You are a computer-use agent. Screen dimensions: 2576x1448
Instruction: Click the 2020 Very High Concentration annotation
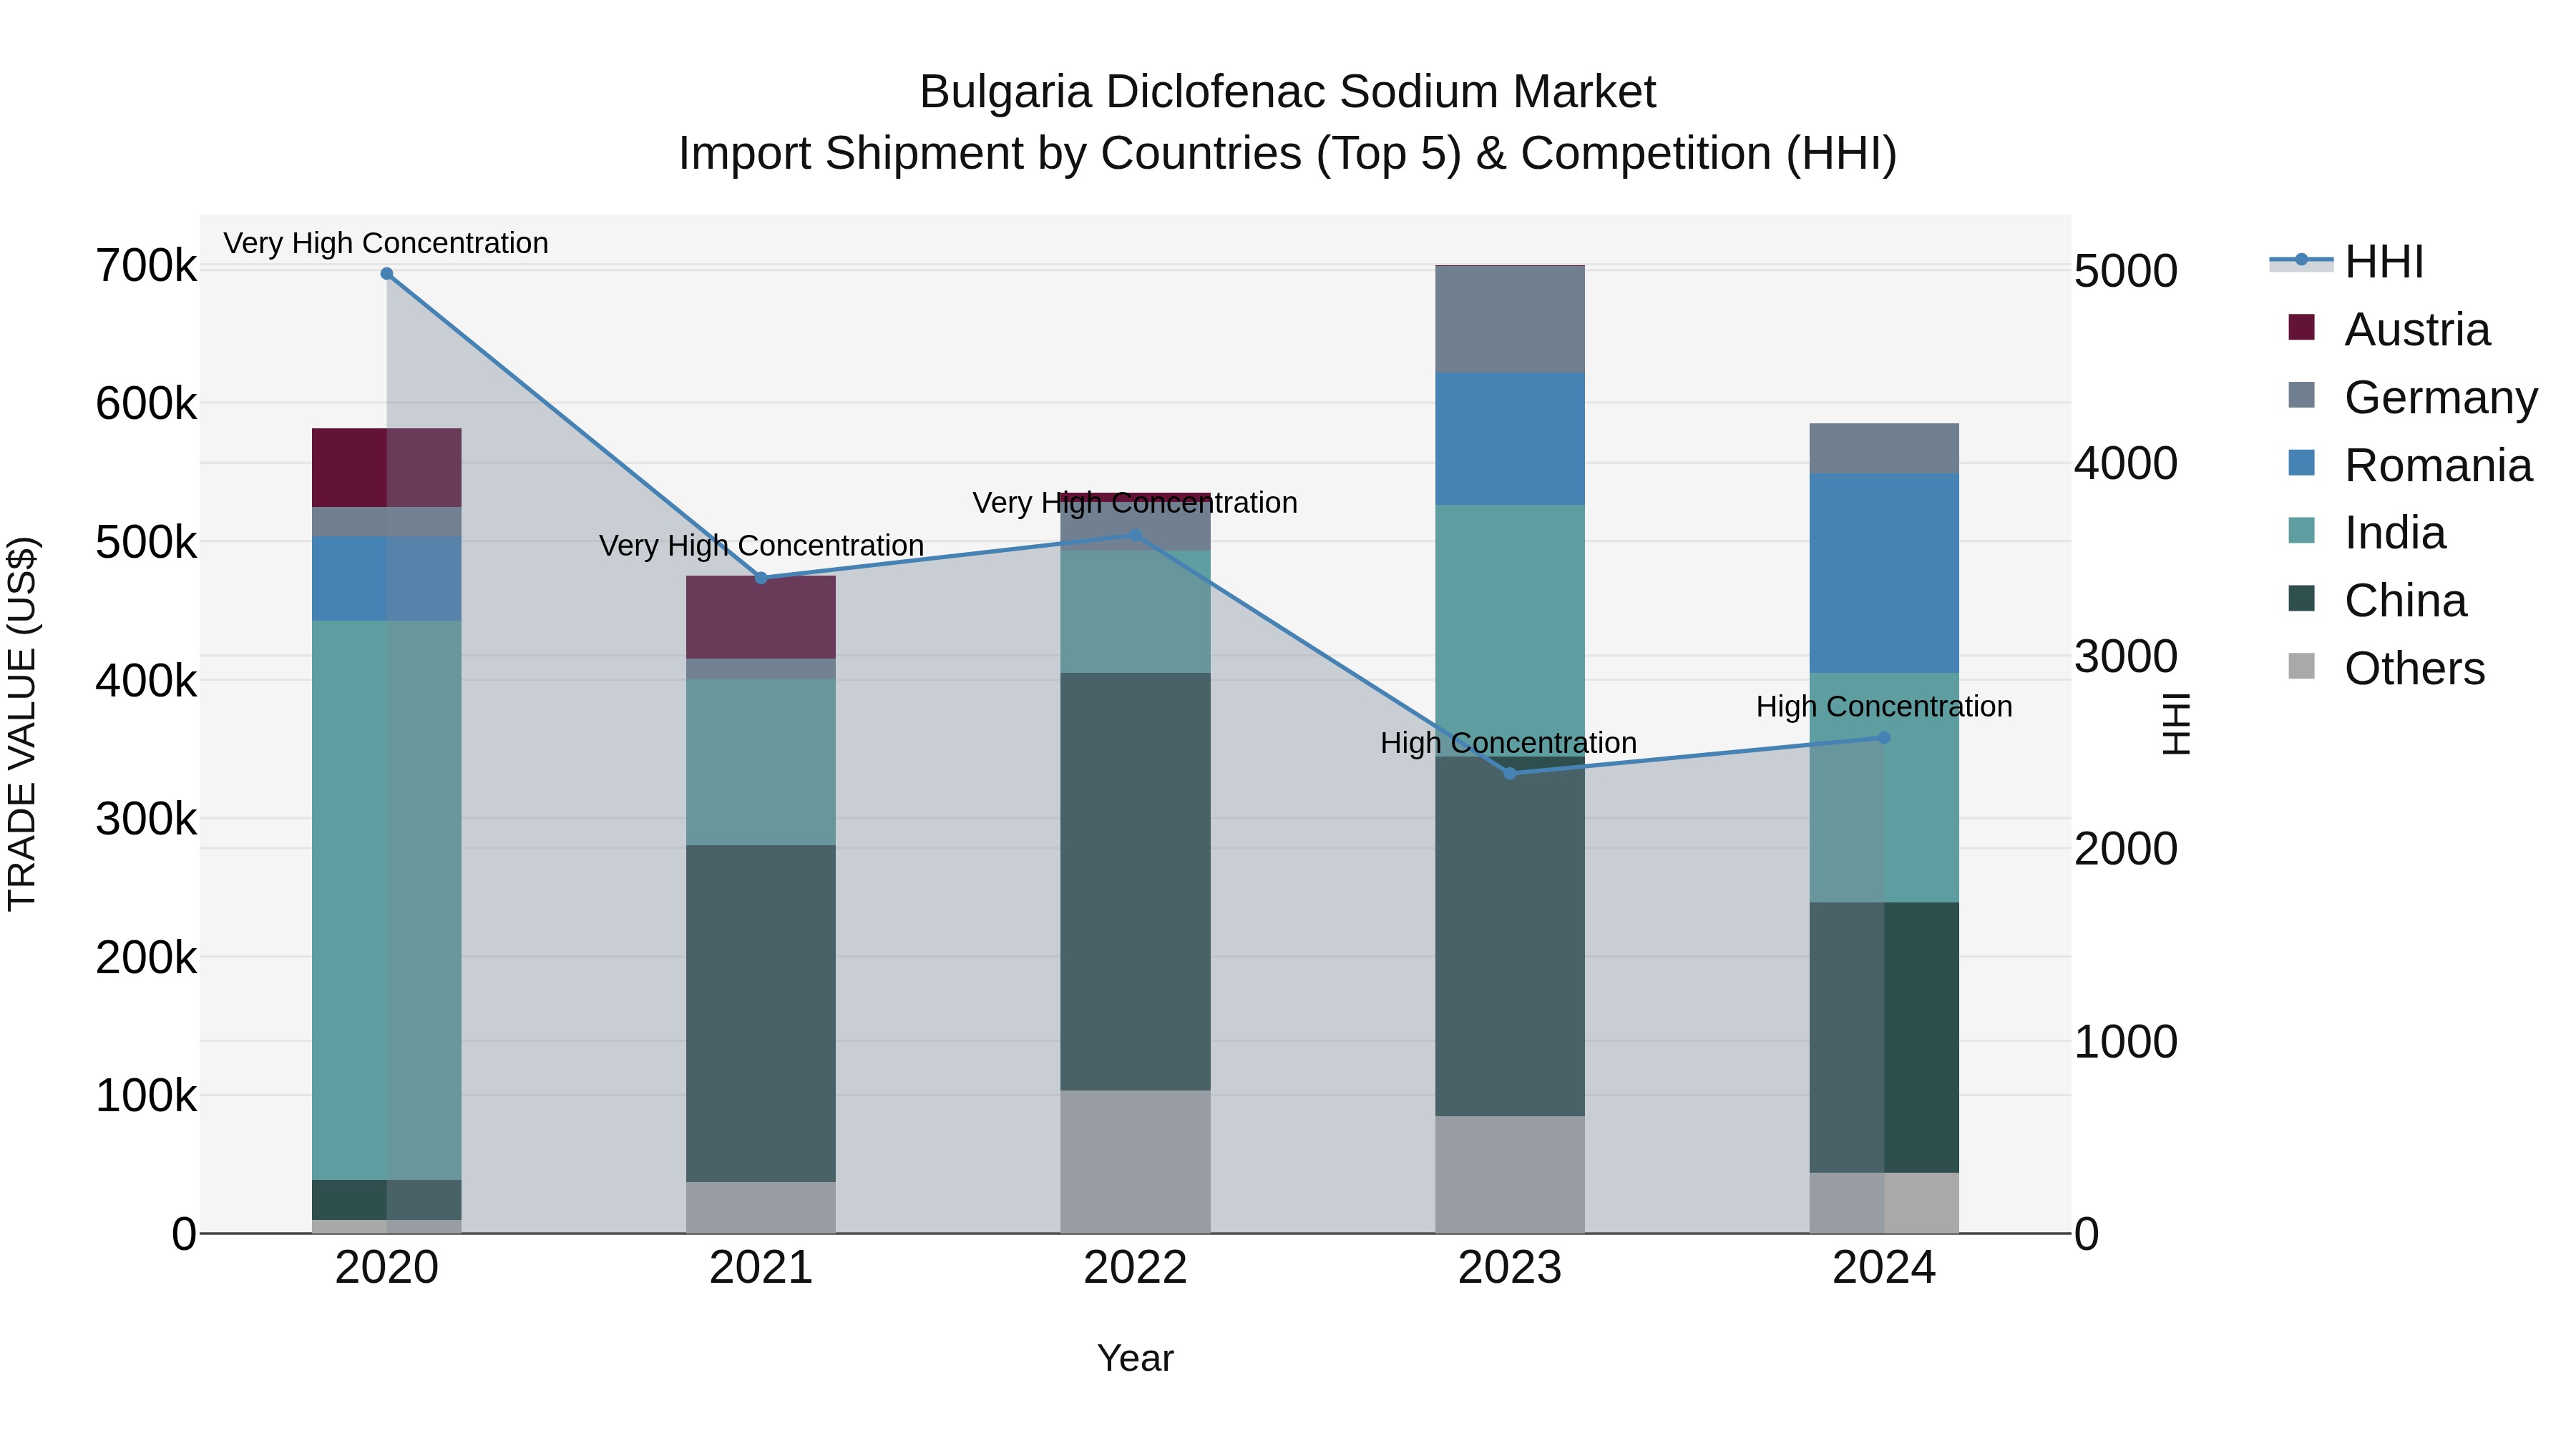click(386, 243)
